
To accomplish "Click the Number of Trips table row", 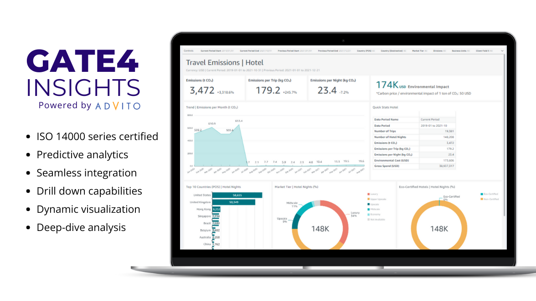I will pos(414,131).
